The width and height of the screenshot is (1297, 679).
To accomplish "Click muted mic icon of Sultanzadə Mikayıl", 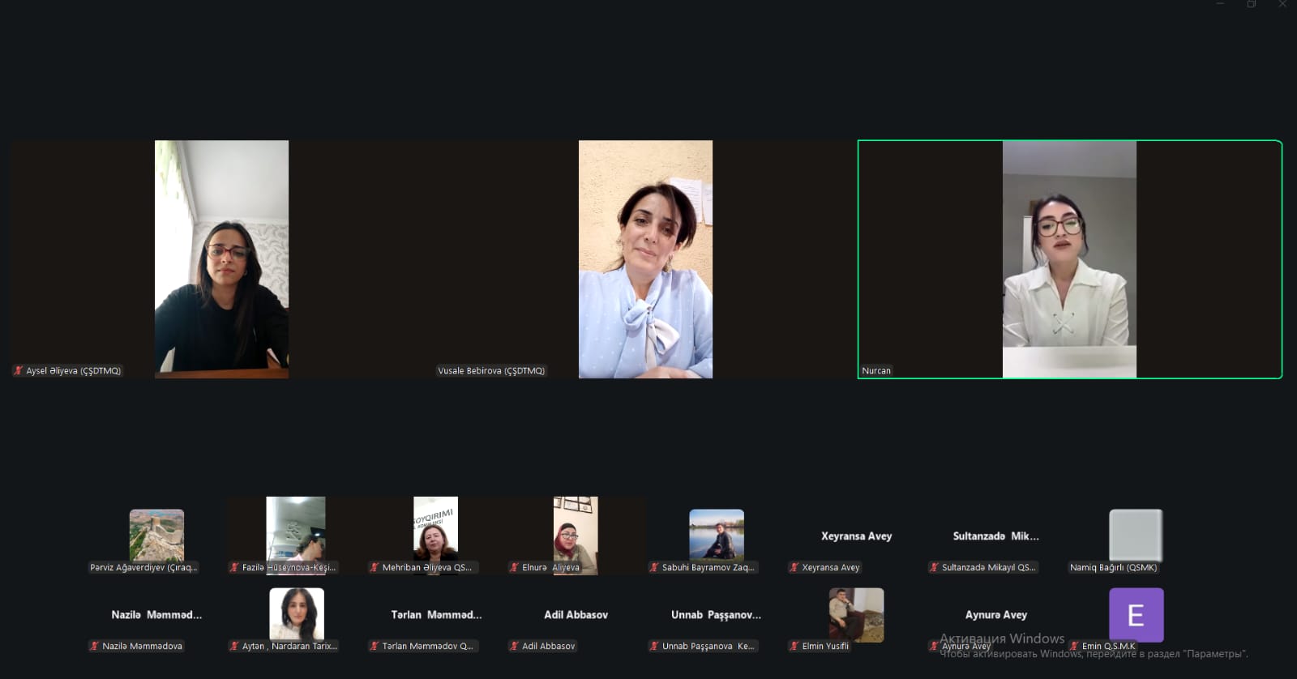I will [934, 567].
